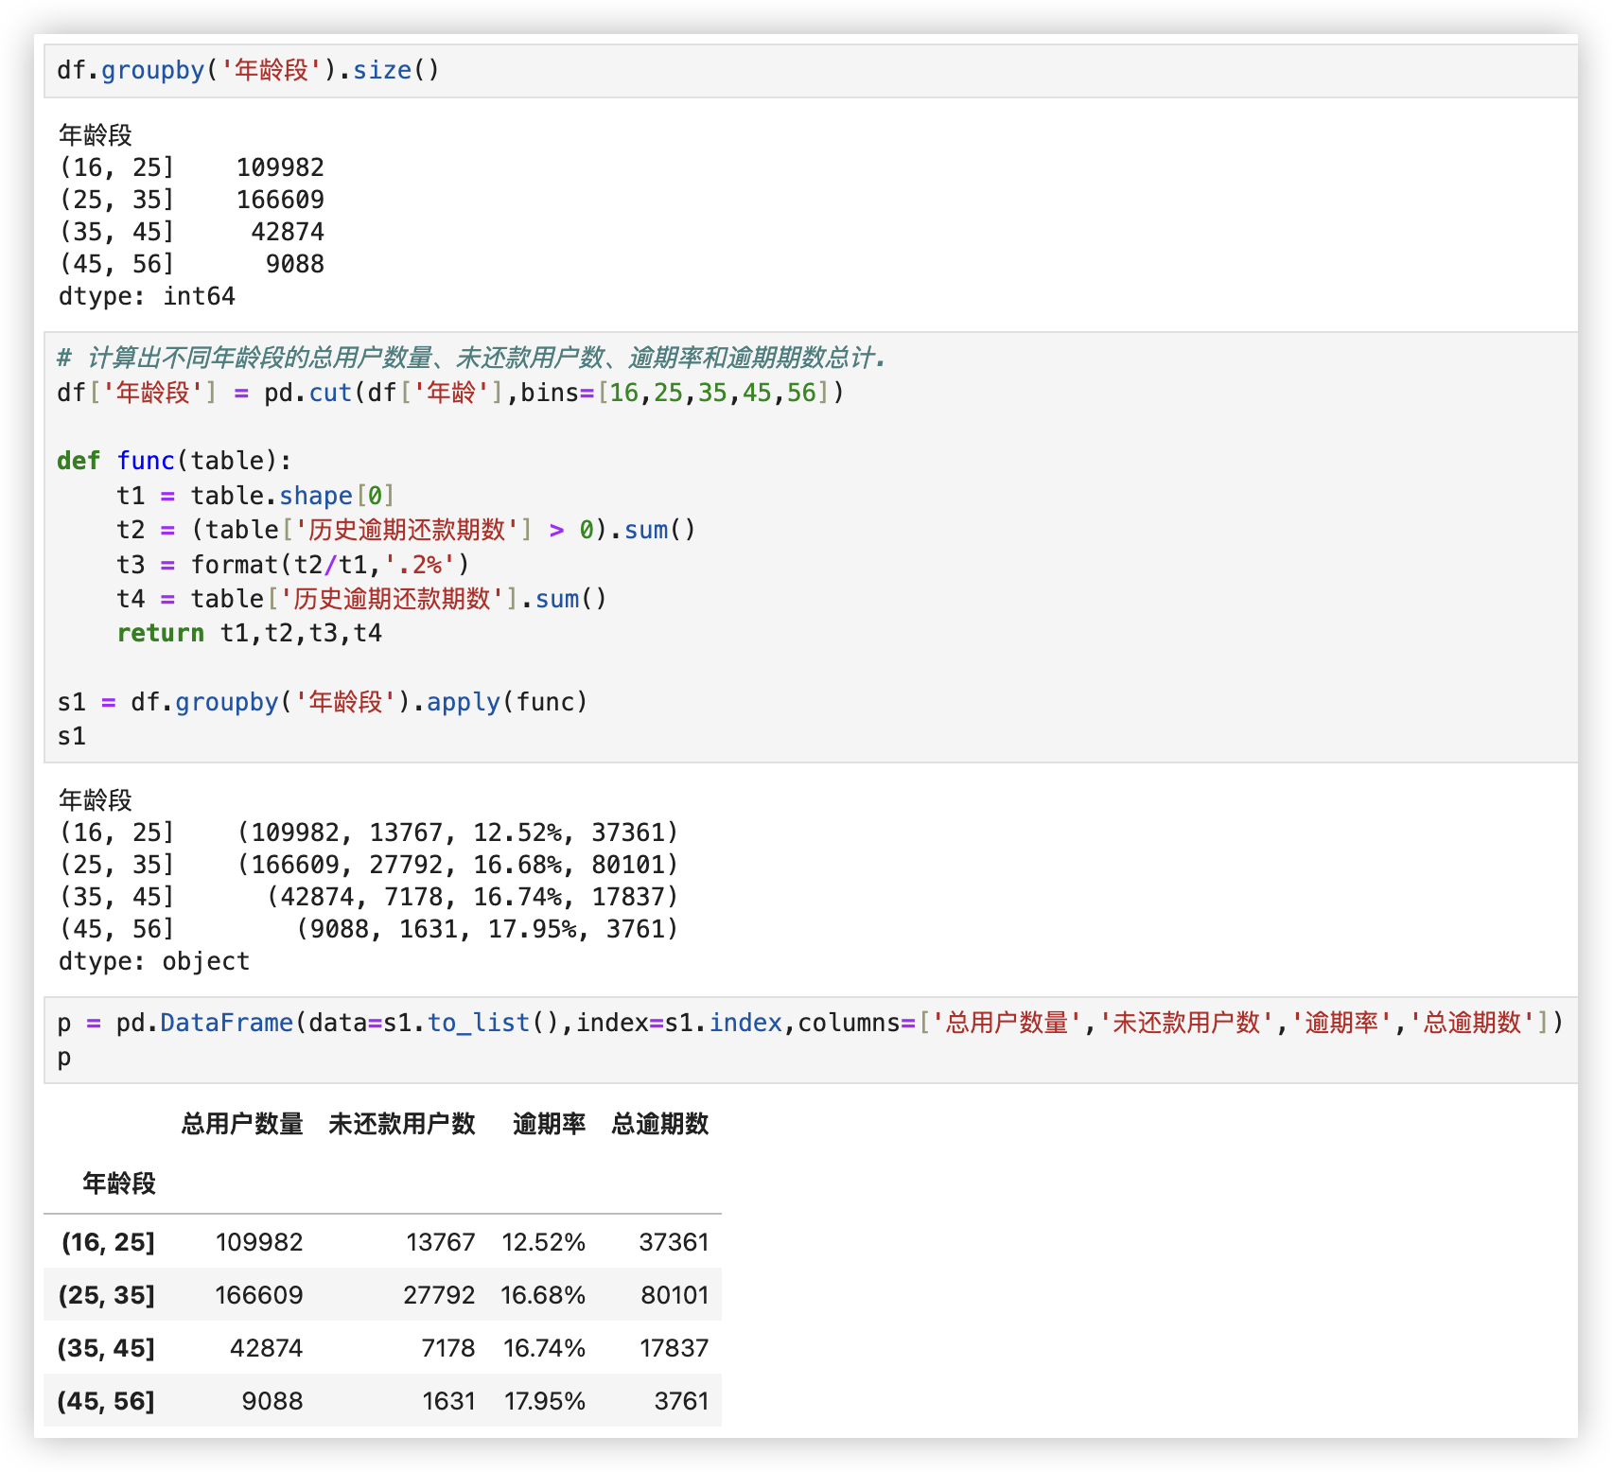Click the green comment line in code cell
Screen dimensions: 1612x1472
click(x=471, y=358)
